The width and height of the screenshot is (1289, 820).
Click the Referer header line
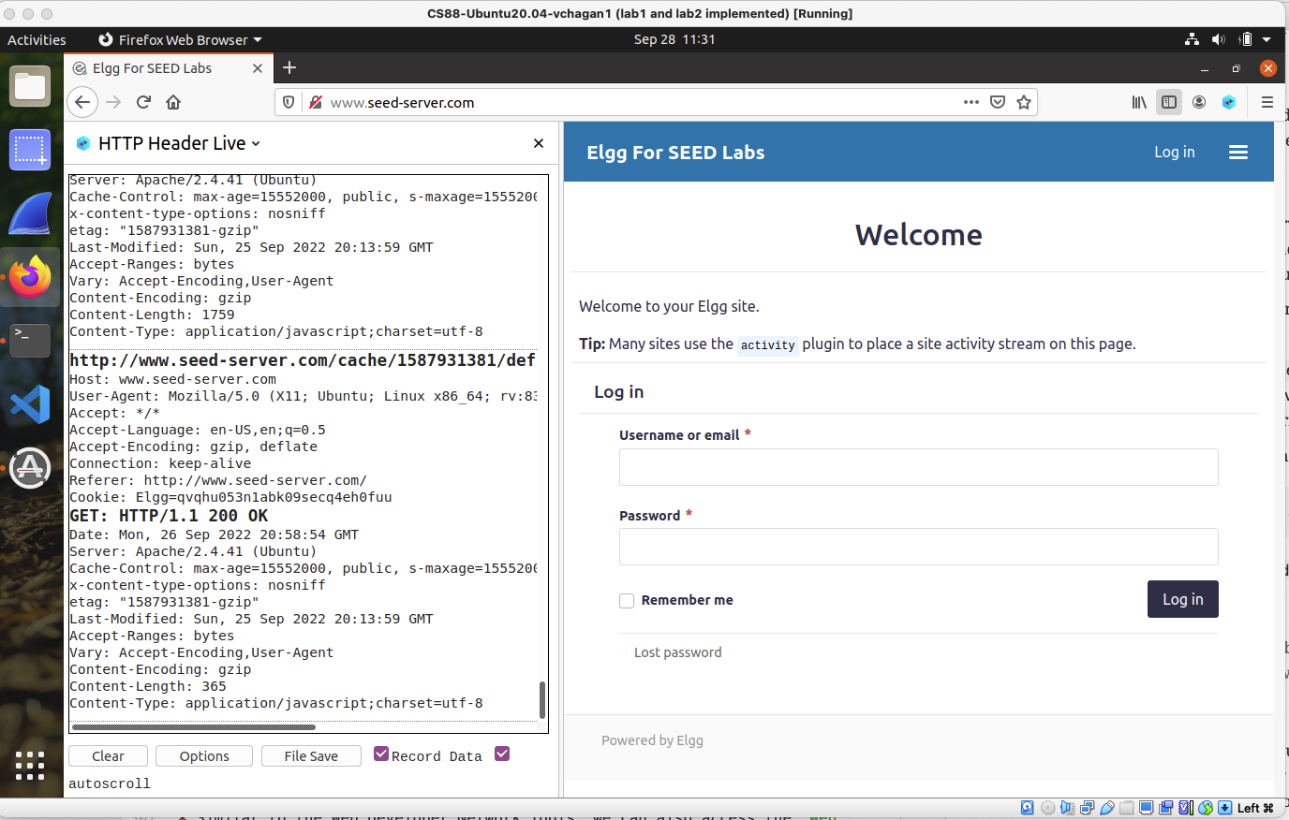[x=218, y=480]
